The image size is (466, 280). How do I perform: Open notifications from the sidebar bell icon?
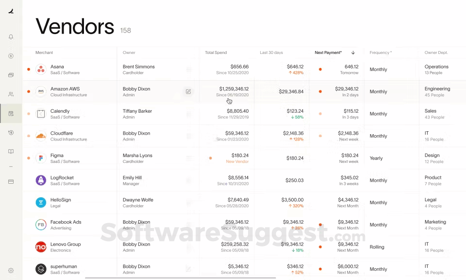11,36
